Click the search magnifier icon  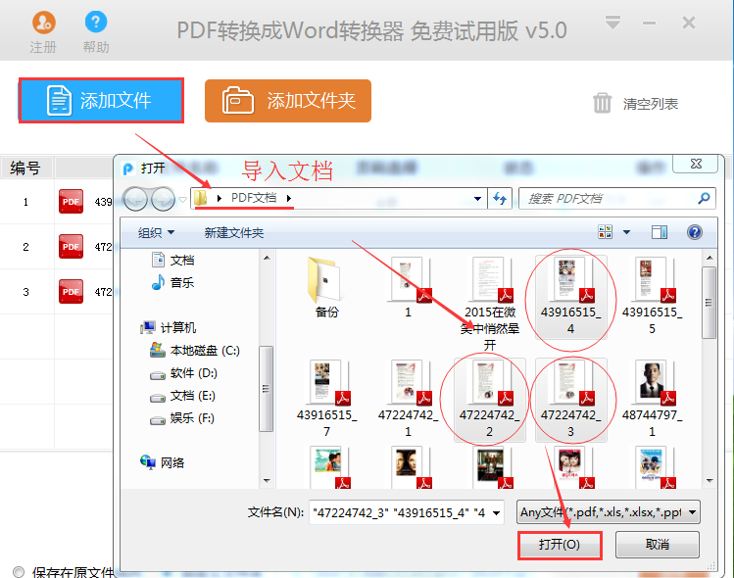click(704, 199)
